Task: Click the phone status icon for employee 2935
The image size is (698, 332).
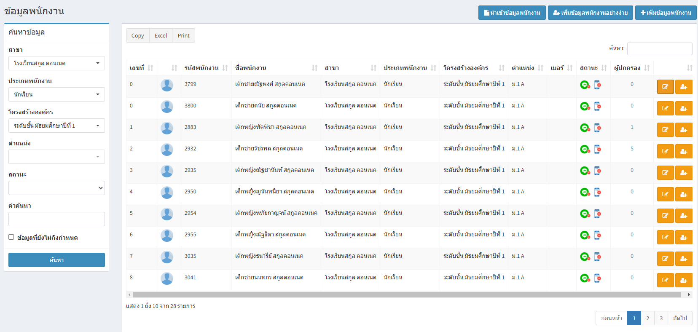Action: coord(597,171)
